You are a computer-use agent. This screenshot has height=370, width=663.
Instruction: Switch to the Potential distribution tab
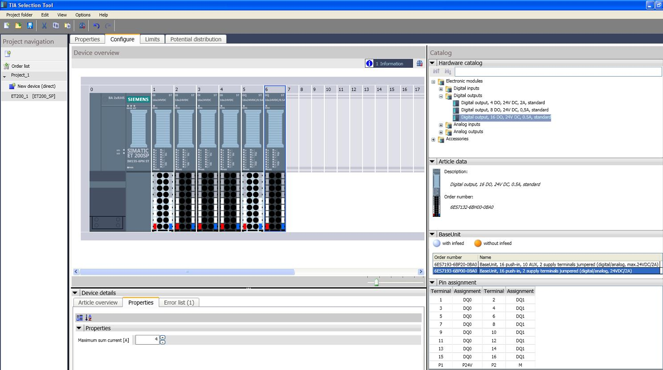tap(196, 39)
